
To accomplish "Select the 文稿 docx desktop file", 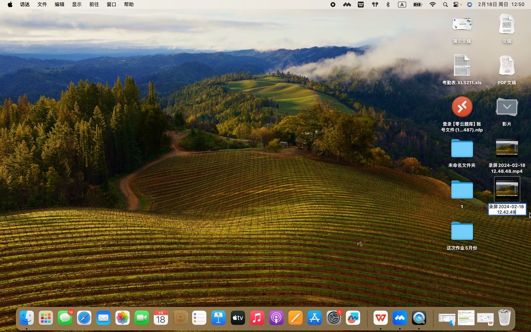I will [507, 24].
